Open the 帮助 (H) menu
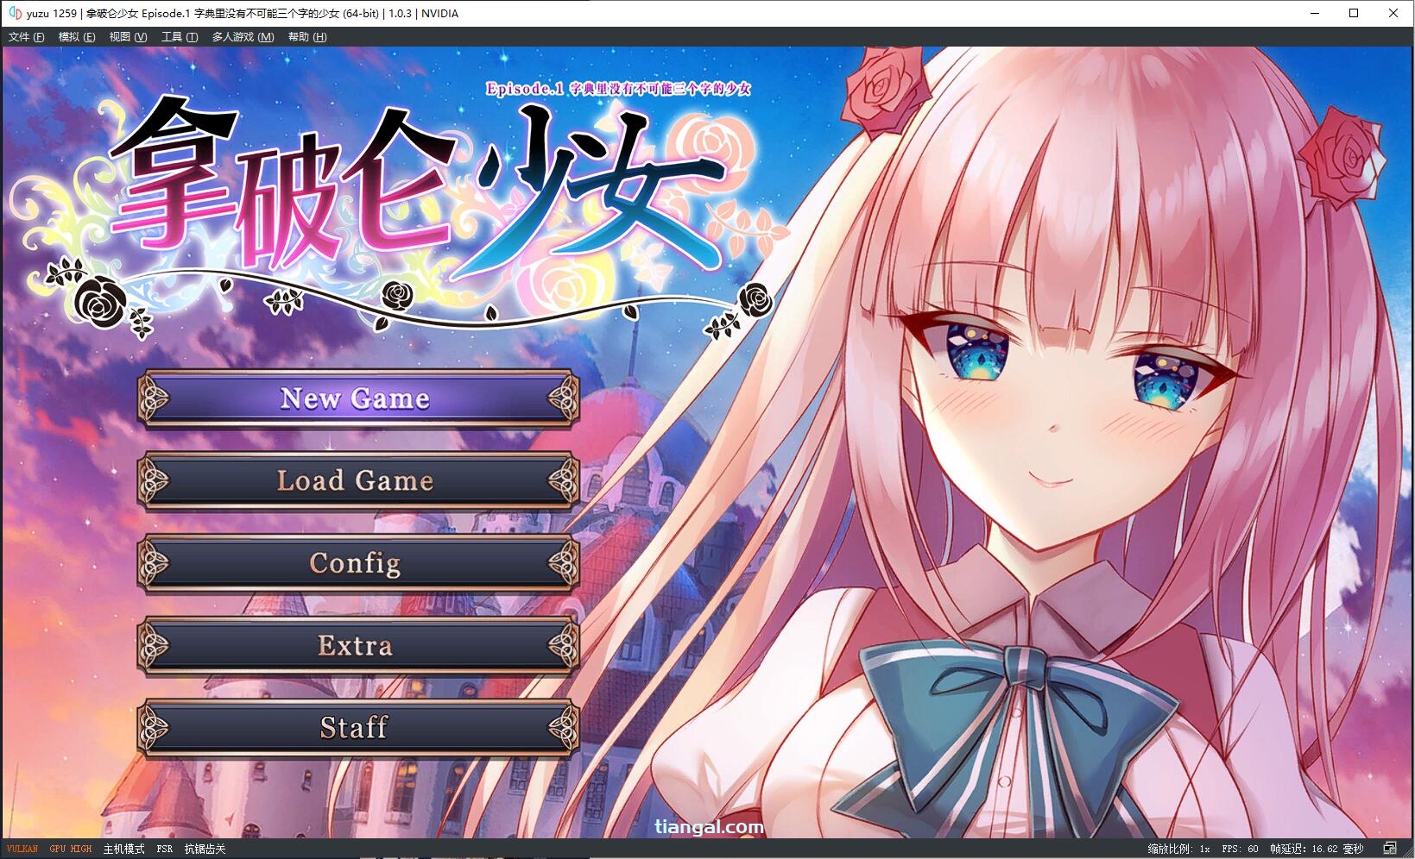 [x=307, y=37]
